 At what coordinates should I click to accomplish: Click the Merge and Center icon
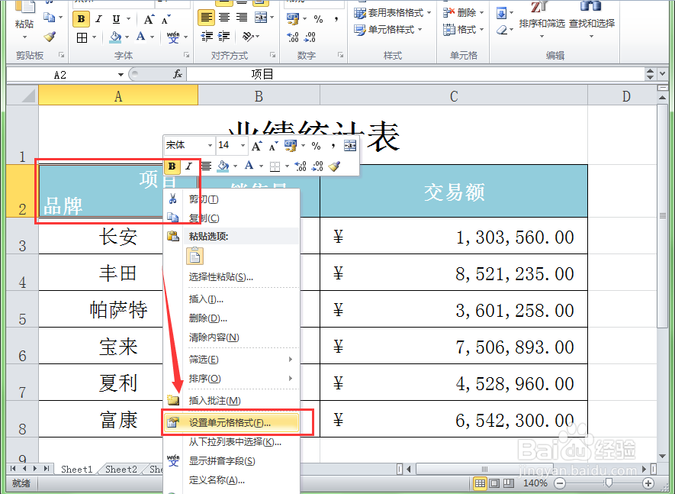(262, 18)
